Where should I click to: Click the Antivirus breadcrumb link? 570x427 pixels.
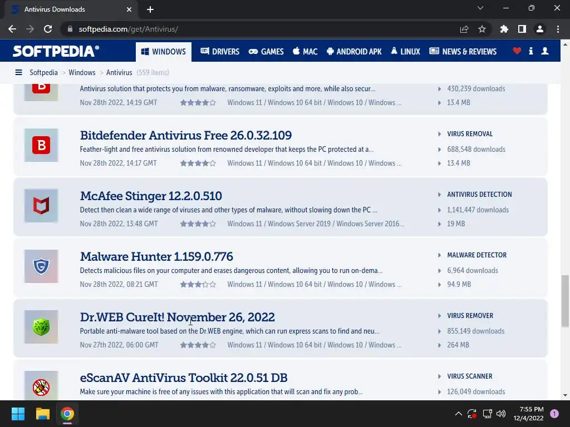coord(119,73)
